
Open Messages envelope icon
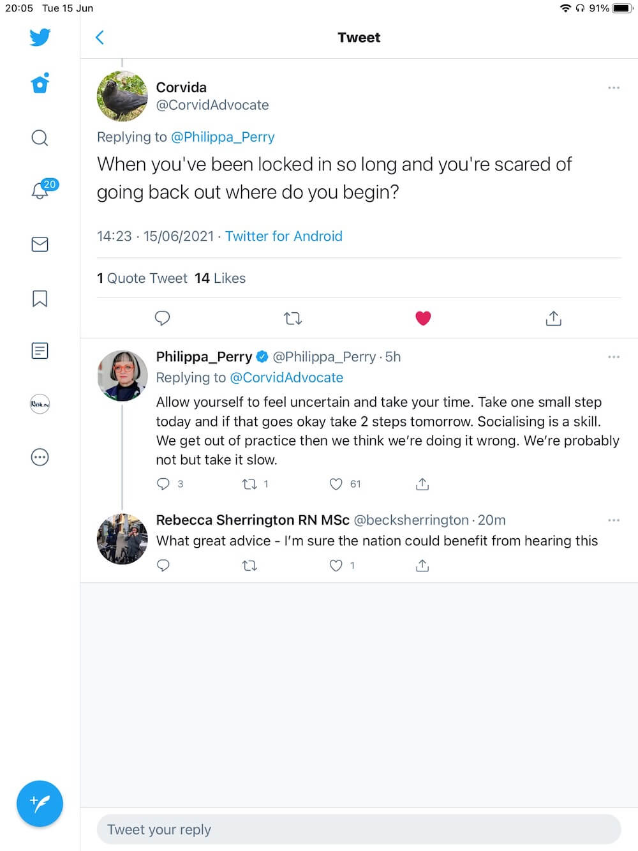(x=40, y=245)
